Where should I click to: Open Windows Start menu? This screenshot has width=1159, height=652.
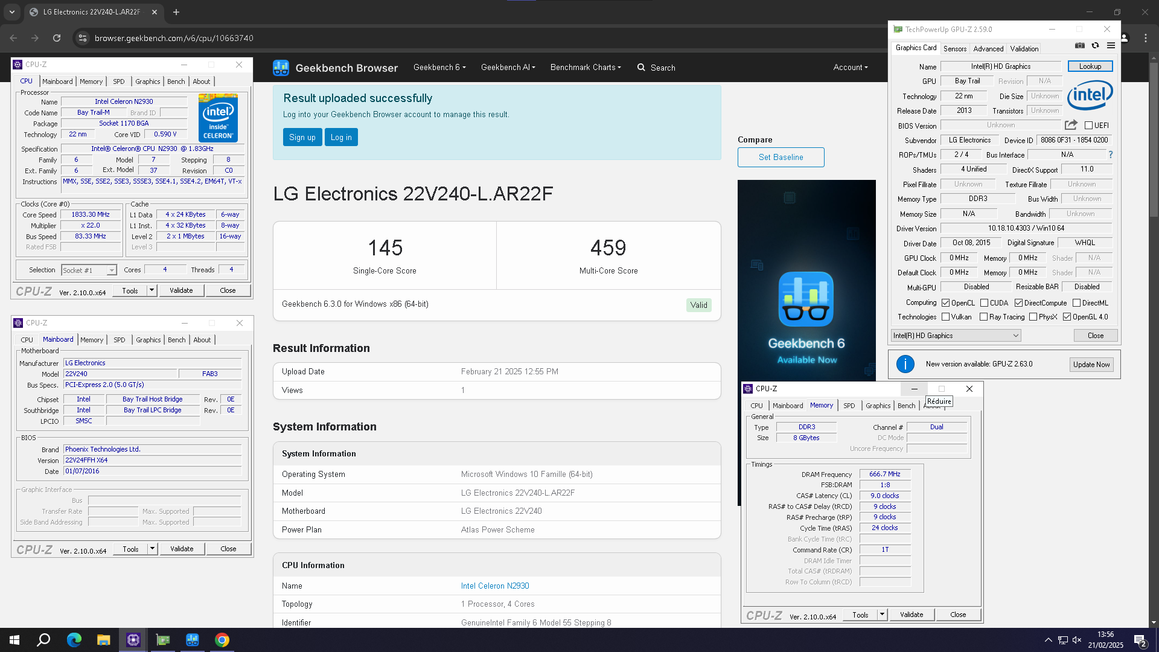(14, 640)
